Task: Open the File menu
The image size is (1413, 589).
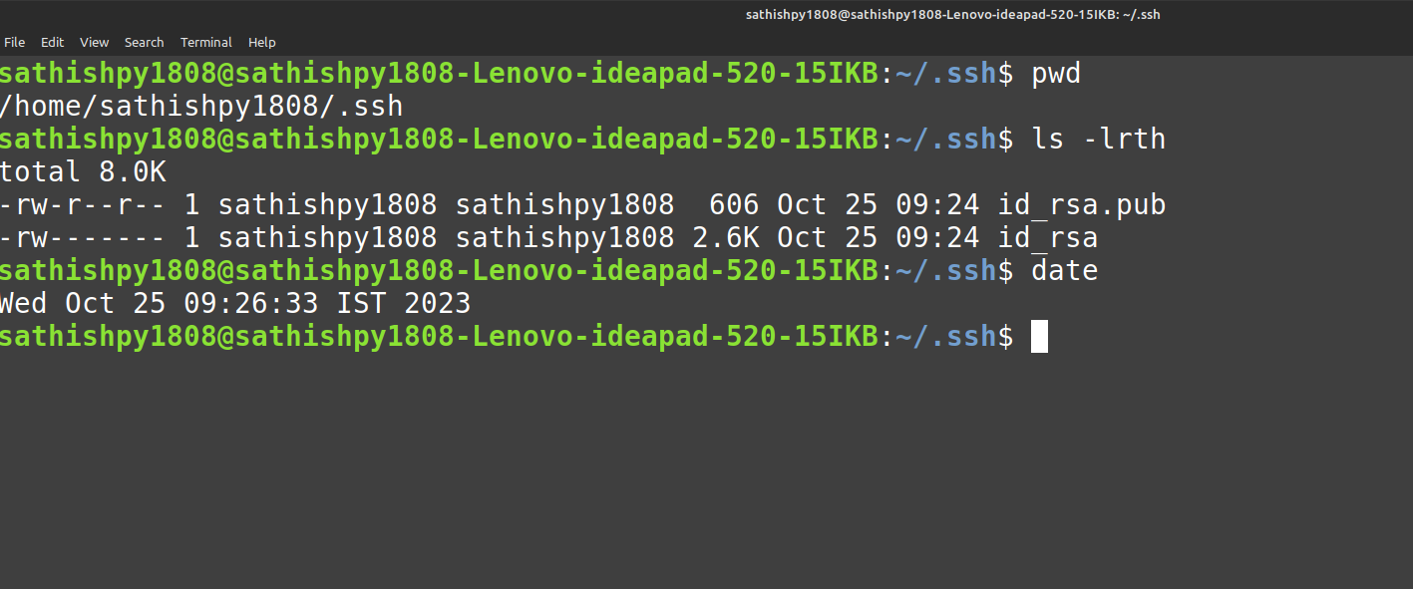Action: pos(15,43)
